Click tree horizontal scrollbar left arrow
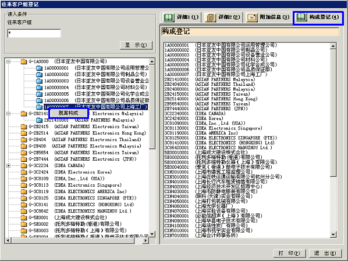 tap(8, 241)
